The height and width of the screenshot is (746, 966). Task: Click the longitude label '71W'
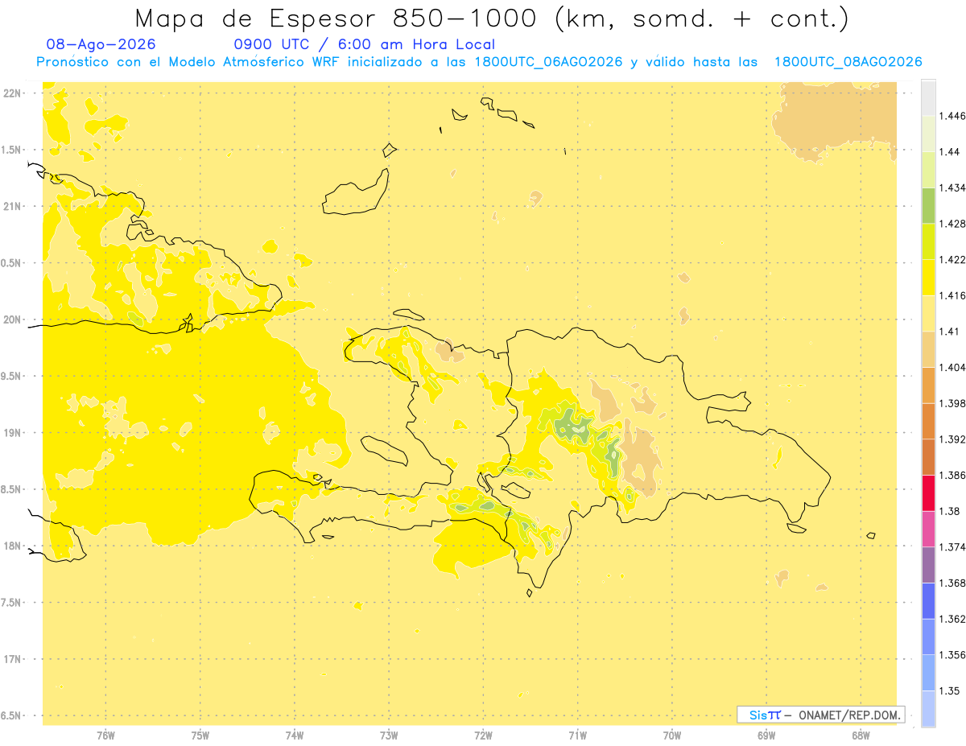577,735
